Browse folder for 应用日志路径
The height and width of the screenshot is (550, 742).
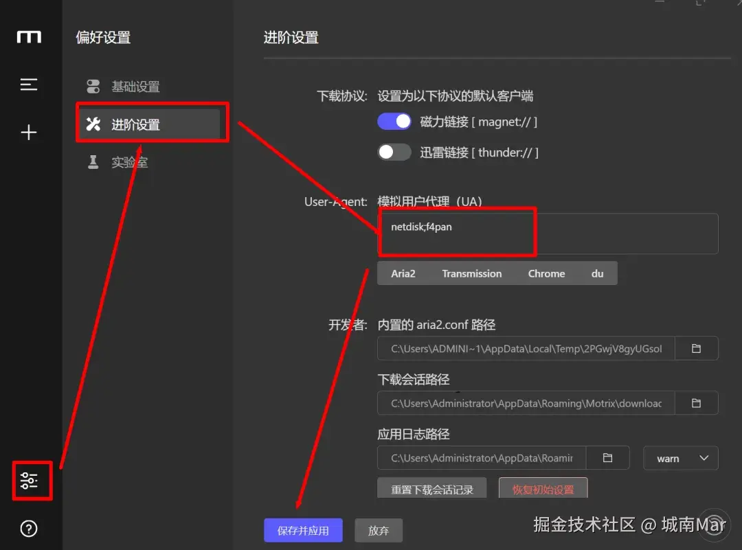(x=607, y=458)
